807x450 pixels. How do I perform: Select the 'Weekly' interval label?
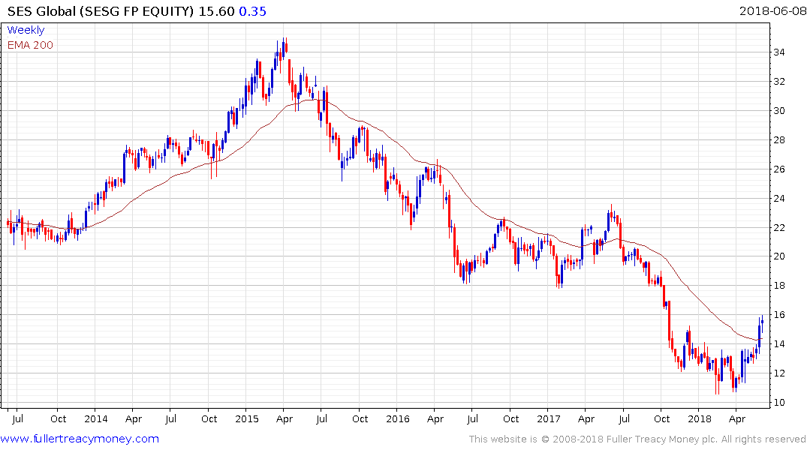(x=26, y=30)
